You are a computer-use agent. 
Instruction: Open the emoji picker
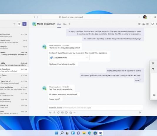59,112
